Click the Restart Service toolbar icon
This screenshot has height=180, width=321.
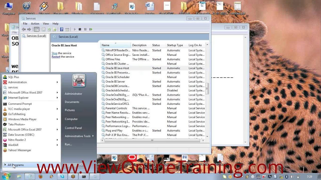(91, 29)
